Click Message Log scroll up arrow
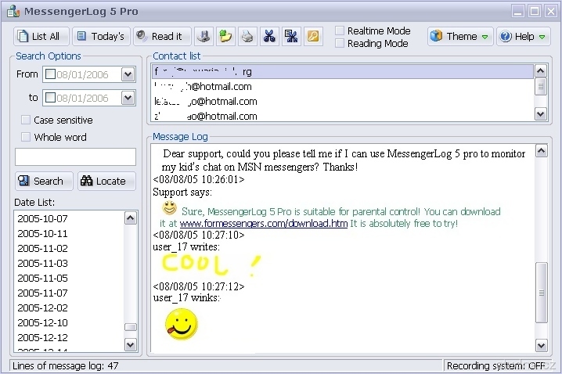This screenshot has width=562, height=374. pyautogui.click(x=541, y=151)
